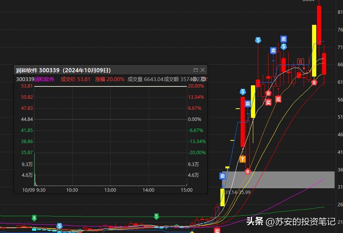The image size is (343, 233).
Task: Click blue S marker at bottom left
Action: click(x=59, y=226)
